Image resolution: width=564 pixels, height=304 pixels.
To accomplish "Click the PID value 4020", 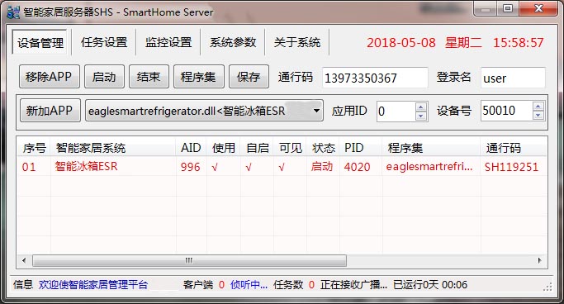I will pos(357,167).
